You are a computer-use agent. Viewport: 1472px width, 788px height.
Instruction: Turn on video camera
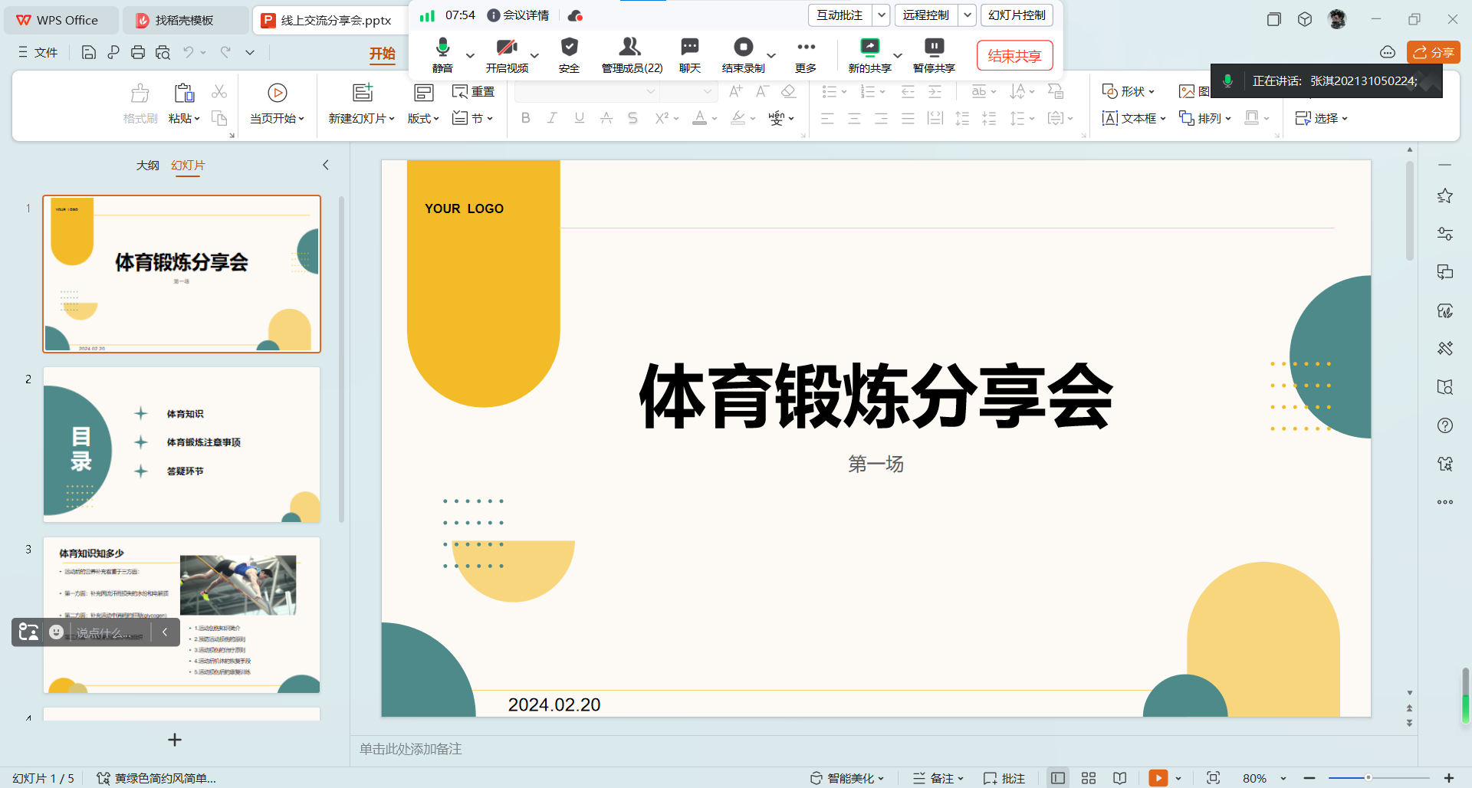[x=506, y=48]
